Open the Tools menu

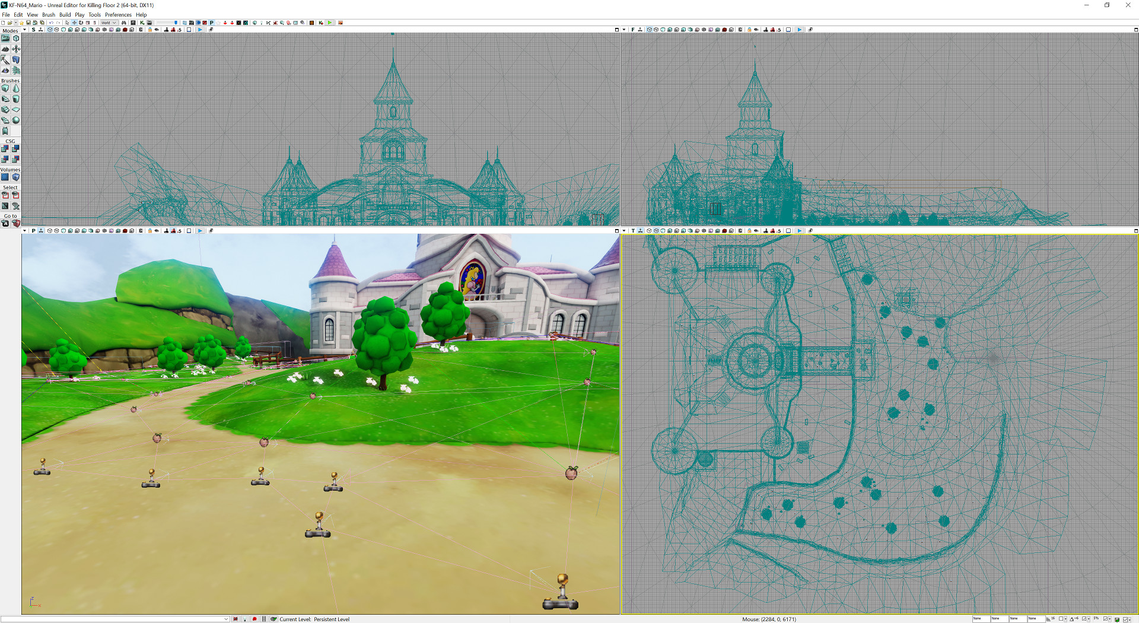95,15
